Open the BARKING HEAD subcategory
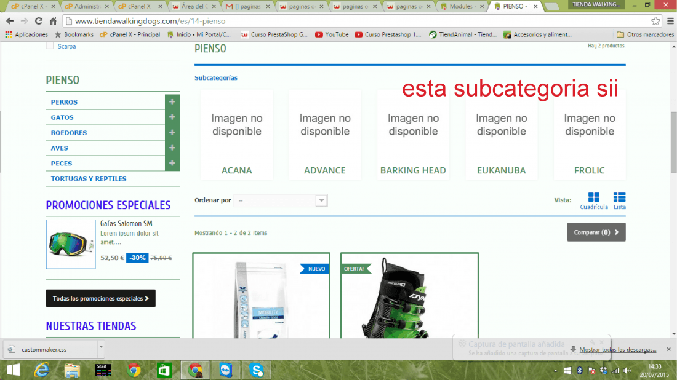Screen dimensions: 677x380 point(413,135)
